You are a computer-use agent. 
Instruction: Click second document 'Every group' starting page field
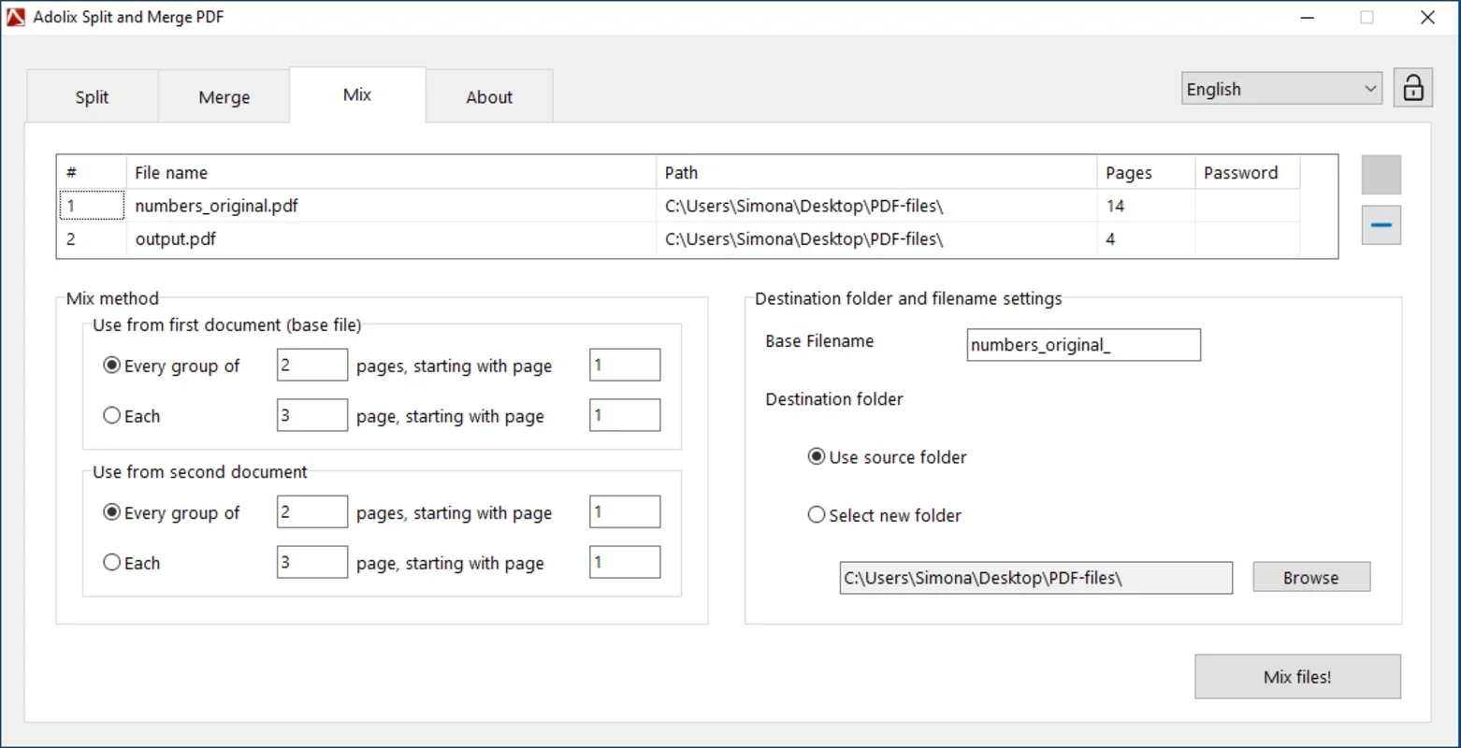(625, 511)
